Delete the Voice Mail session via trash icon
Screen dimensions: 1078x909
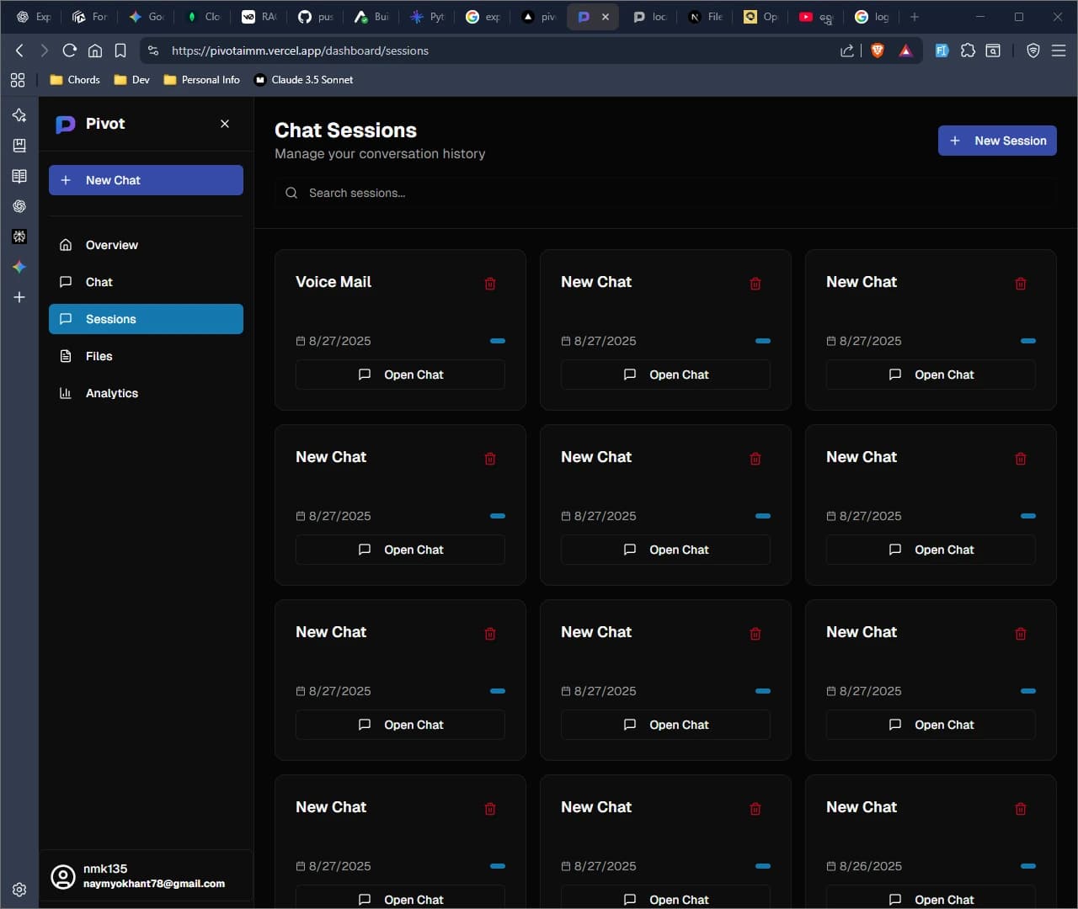coord(490,284)
